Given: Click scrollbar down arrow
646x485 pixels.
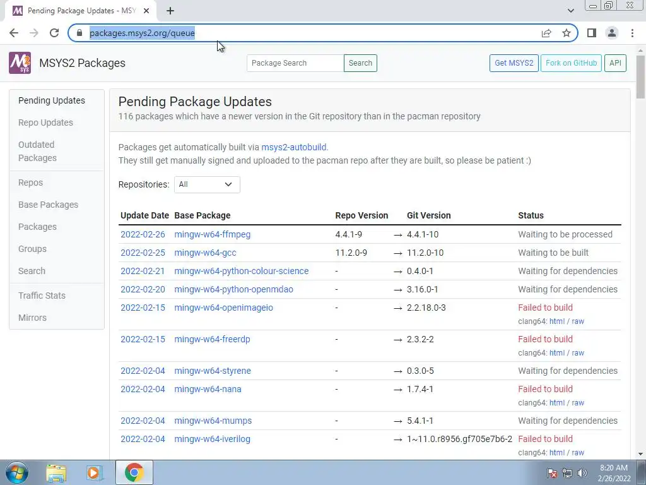Looking at the screenshot, I should coord(640,454).
